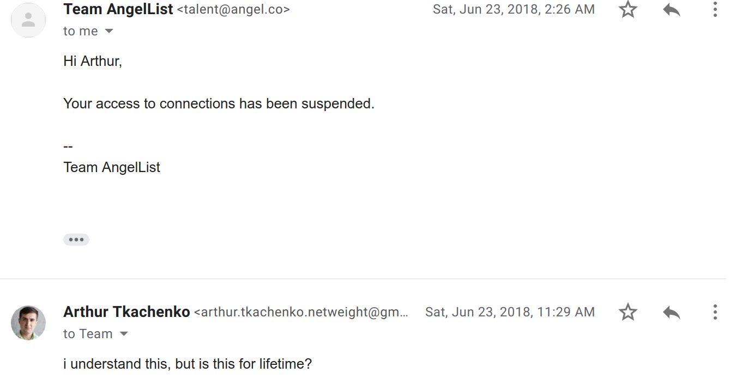Viewport: 730px width, 379px height.
Task: Click the Team AngelList sender name
Action: [118, 9]
